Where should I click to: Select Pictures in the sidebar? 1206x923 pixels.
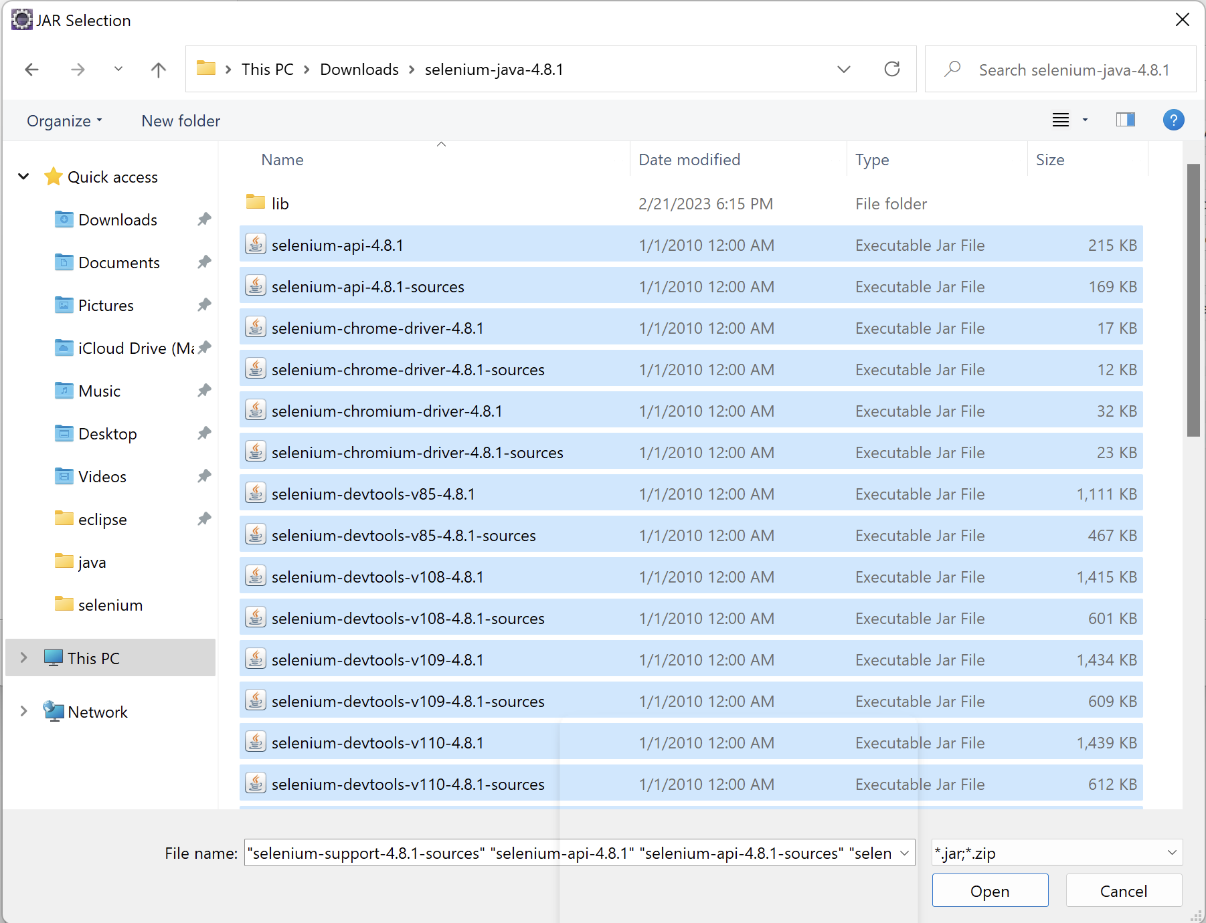[106, 306]
